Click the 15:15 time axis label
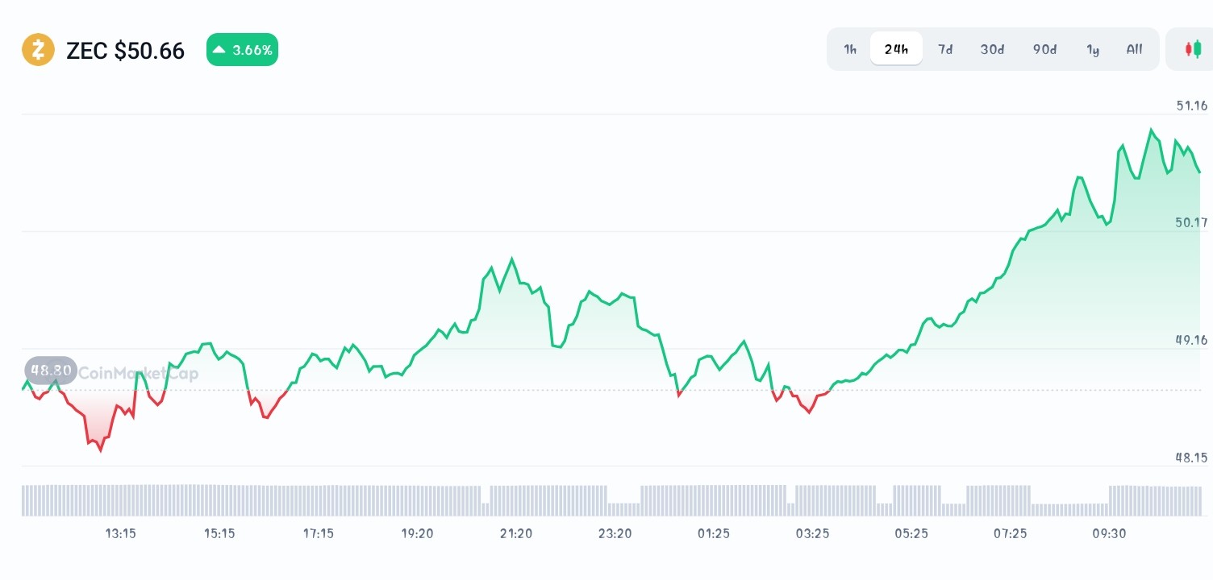 [219, 533]
